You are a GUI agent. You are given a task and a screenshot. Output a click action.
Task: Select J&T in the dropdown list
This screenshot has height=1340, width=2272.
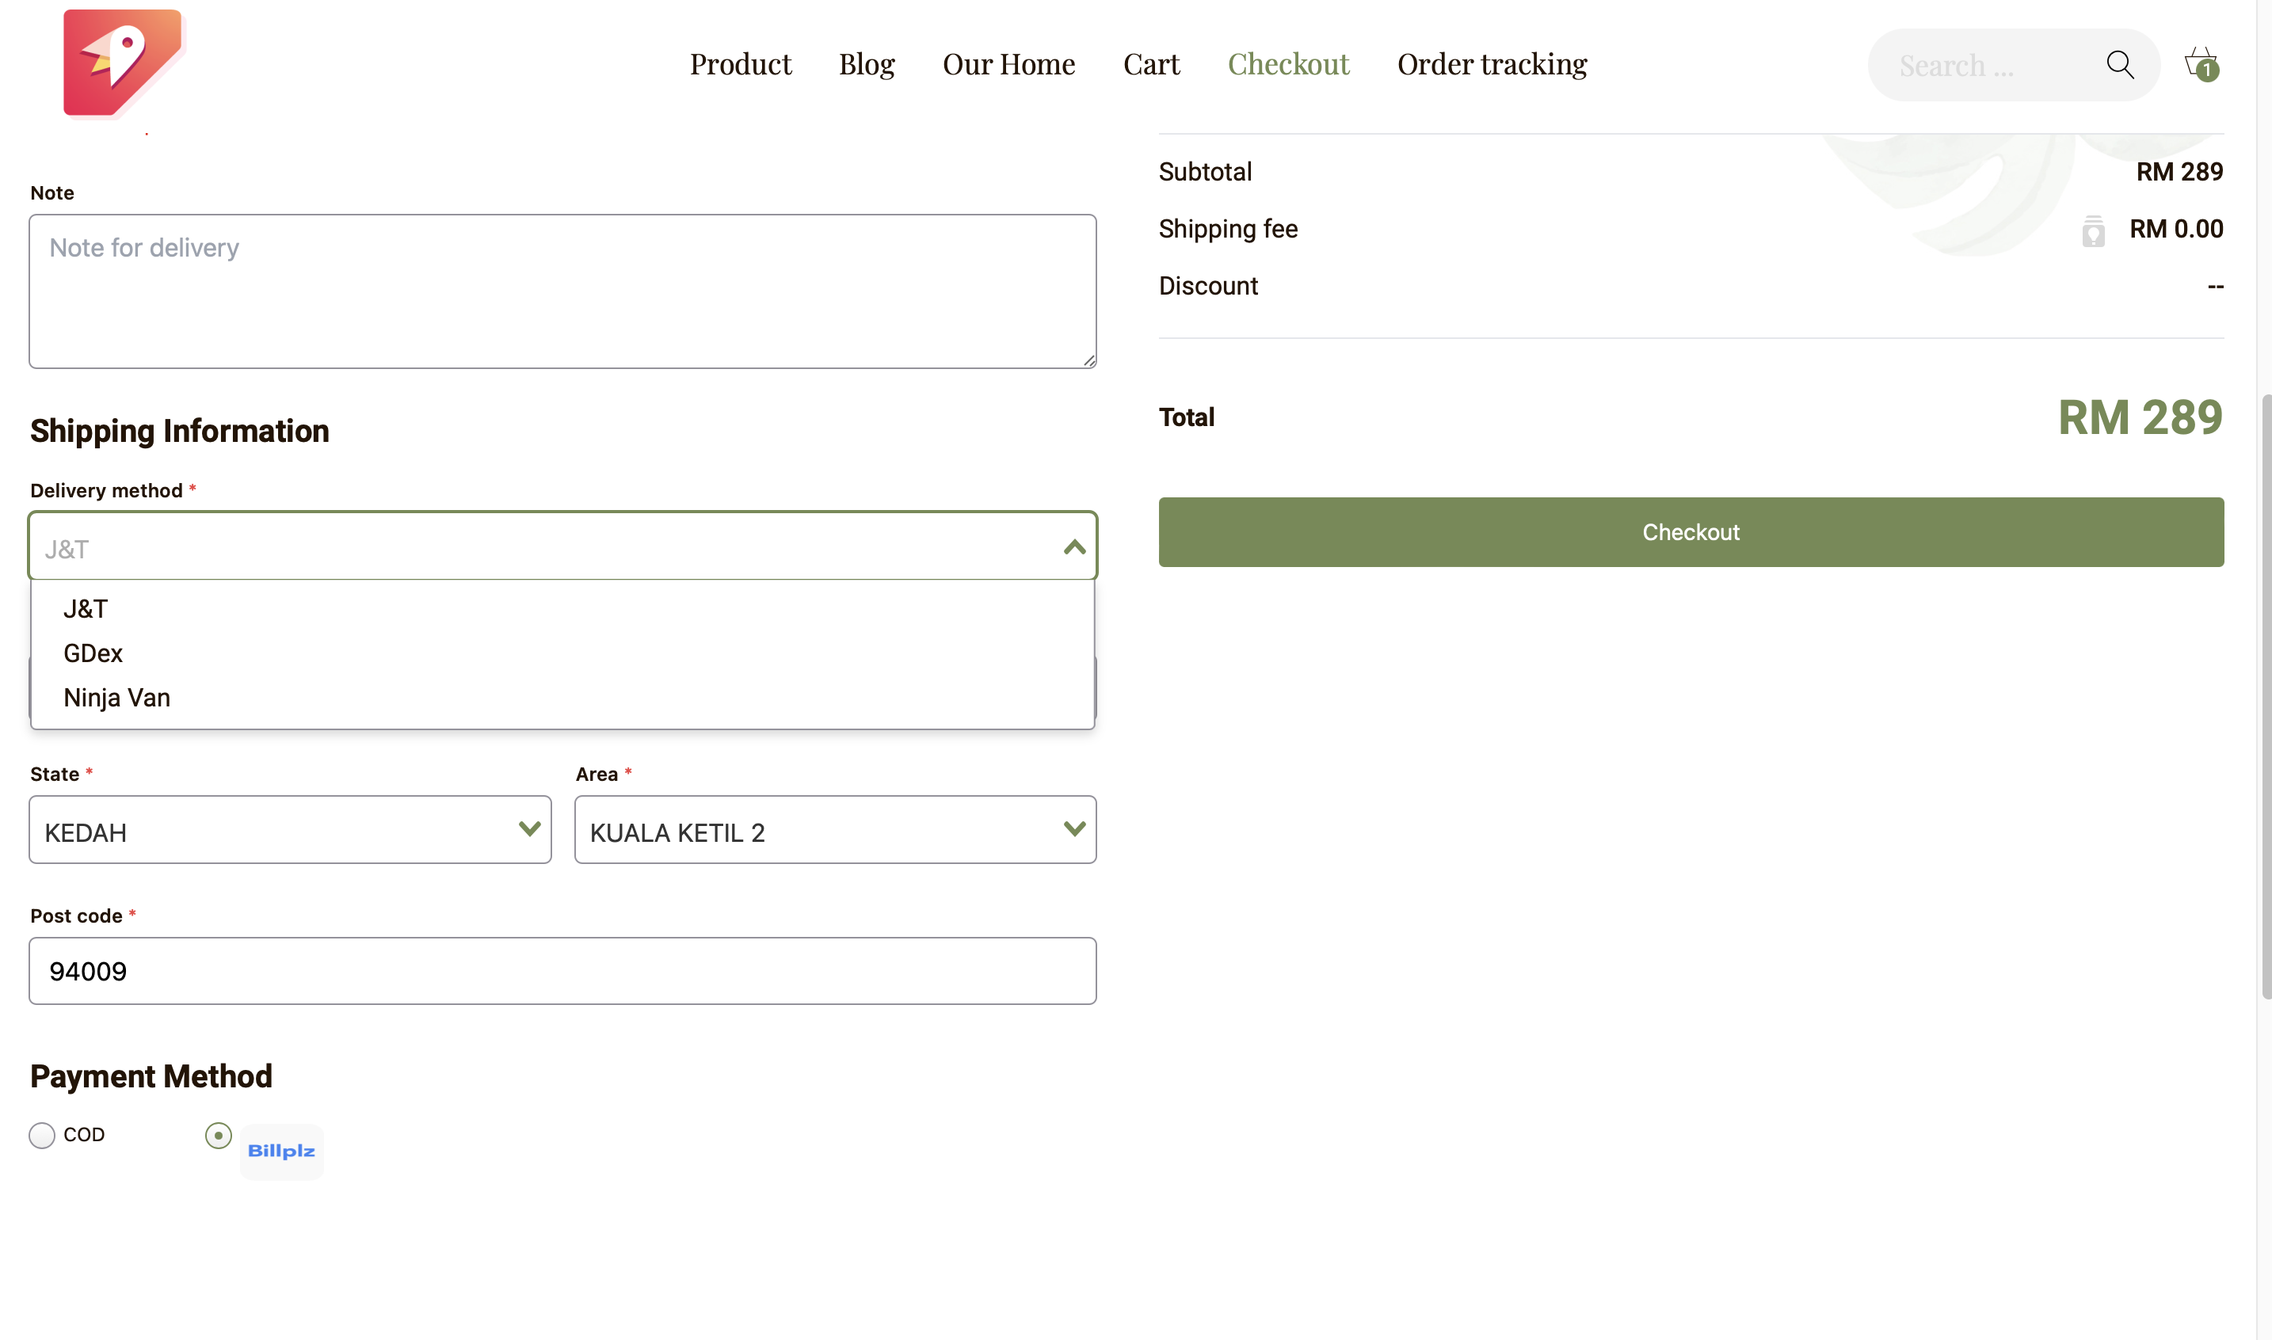(x=86, y=608)
